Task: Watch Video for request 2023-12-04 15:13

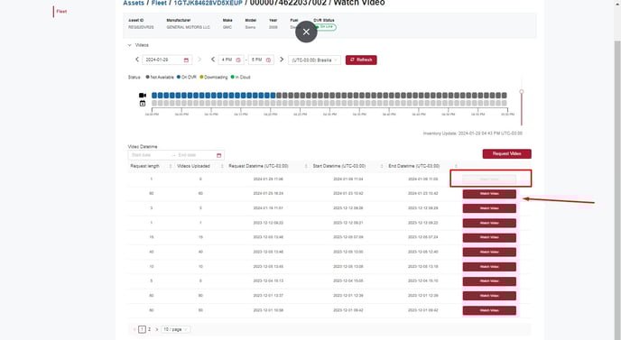Action: [489, 281]
